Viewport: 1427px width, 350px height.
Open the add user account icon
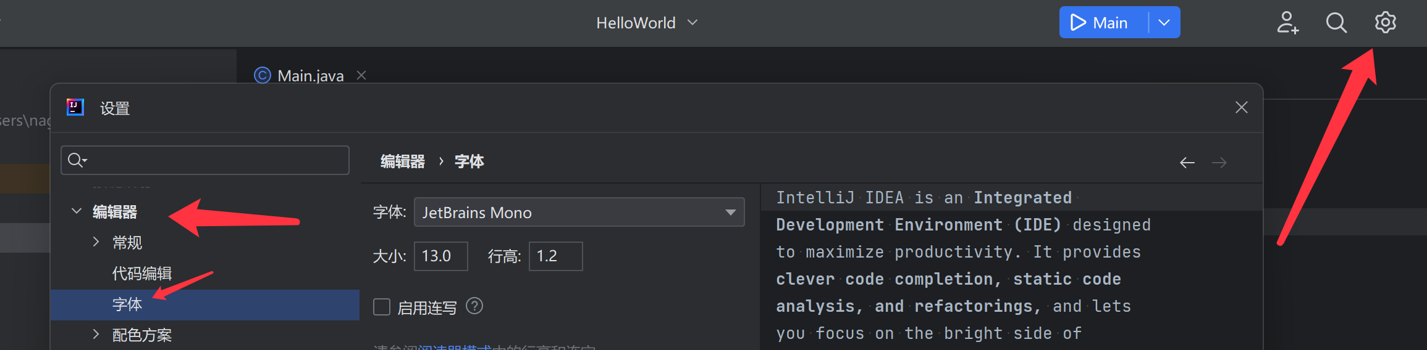1287,23
